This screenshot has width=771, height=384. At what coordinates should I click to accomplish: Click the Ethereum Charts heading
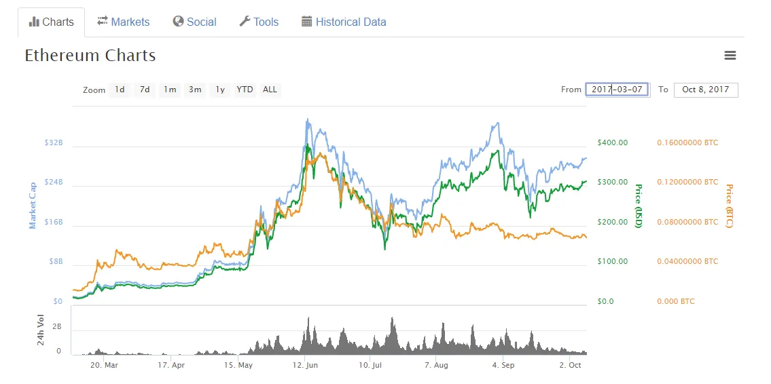coord(90,56)
